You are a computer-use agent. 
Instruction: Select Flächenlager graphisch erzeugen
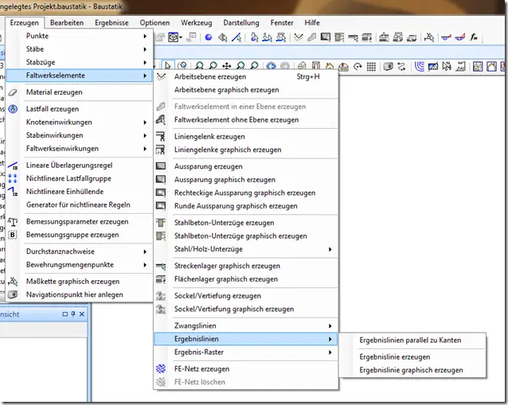point(246,279)
